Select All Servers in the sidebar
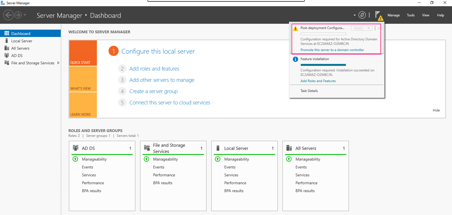The width and height of the screenshot is (452, 215). pos(20,48)
